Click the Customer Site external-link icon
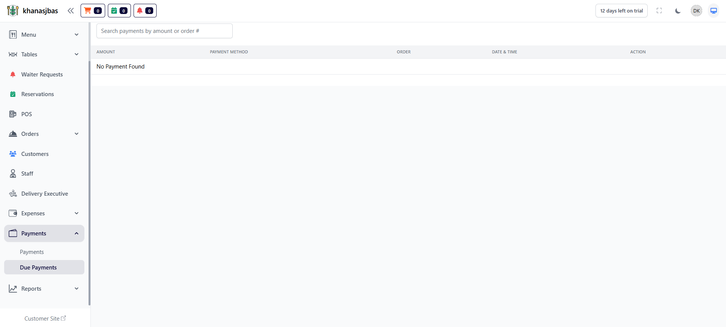This screenshot has width=726, height=327. pos(64,318)
